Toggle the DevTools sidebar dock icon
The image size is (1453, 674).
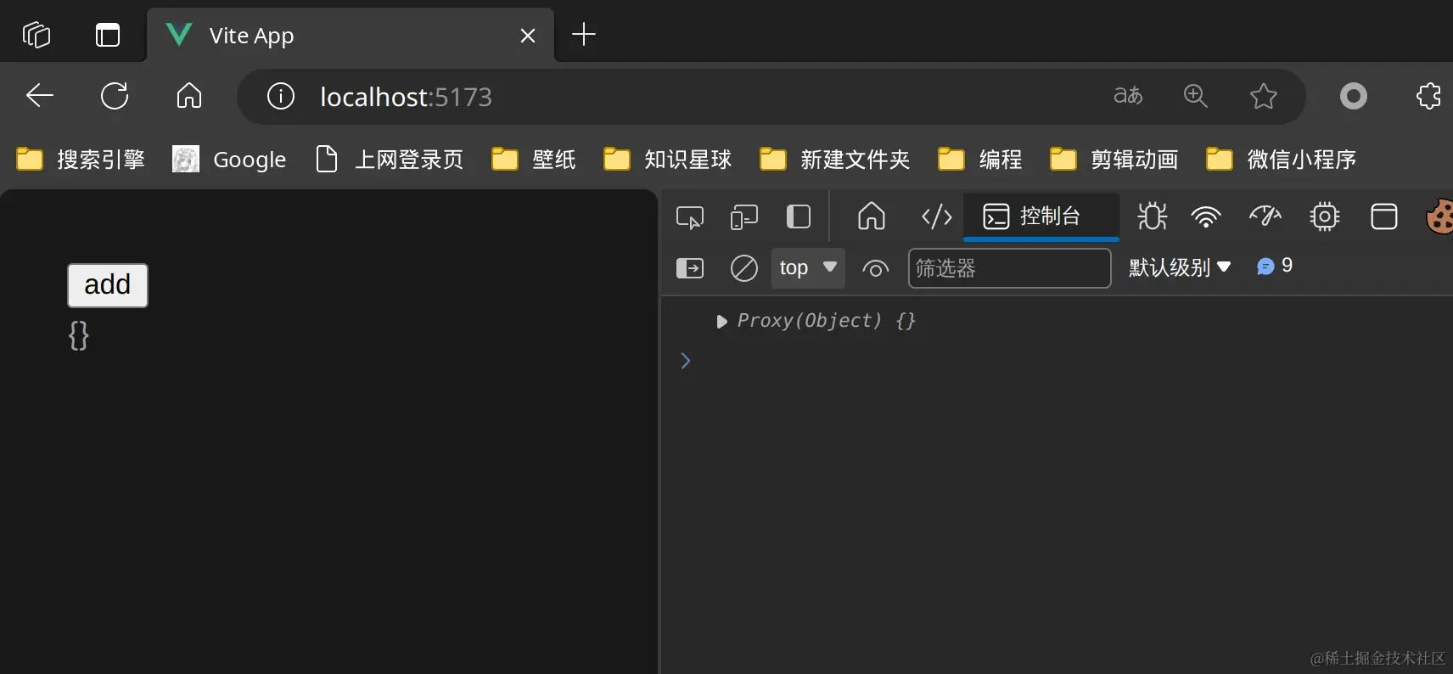(799, 217)
